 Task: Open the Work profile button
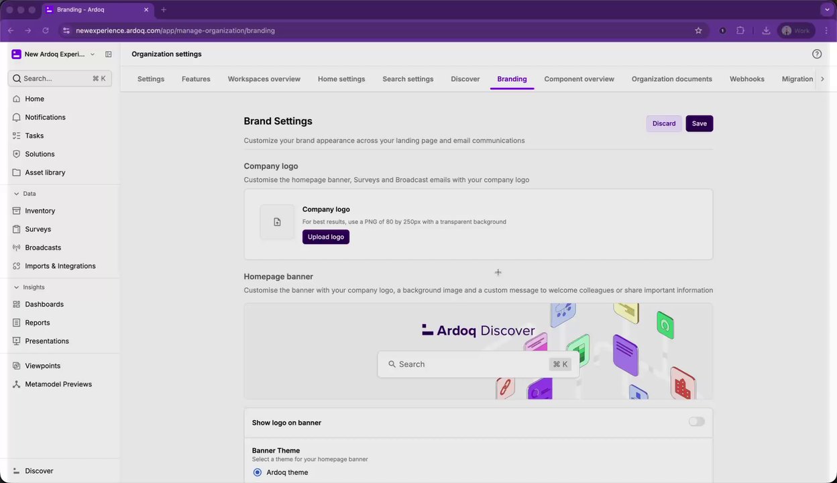tap(795, 31)
